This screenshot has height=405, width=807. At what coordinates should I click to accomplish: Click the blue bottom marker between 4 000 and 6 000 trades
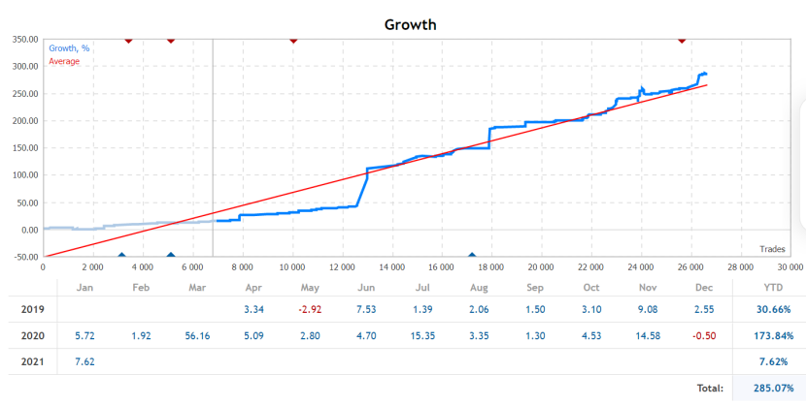tap(171, 255)
